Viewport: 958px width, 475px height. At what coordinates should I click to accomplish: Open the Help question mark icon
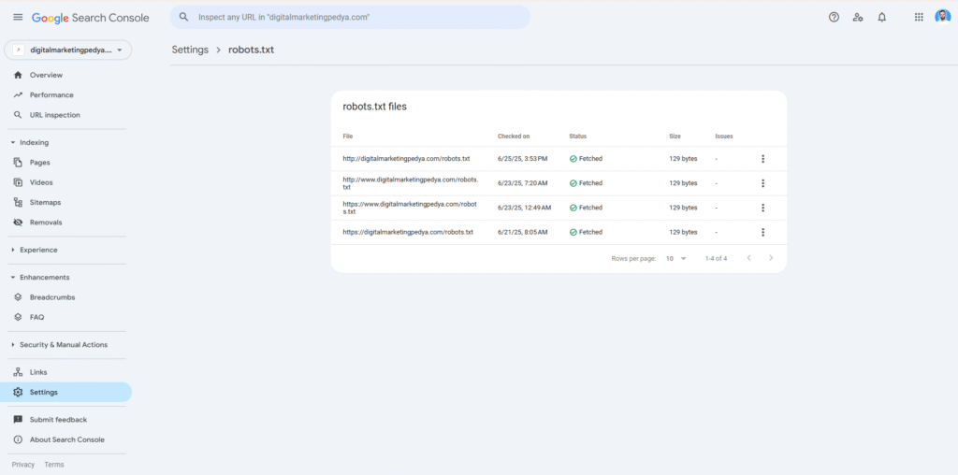[x=834, y=17]
